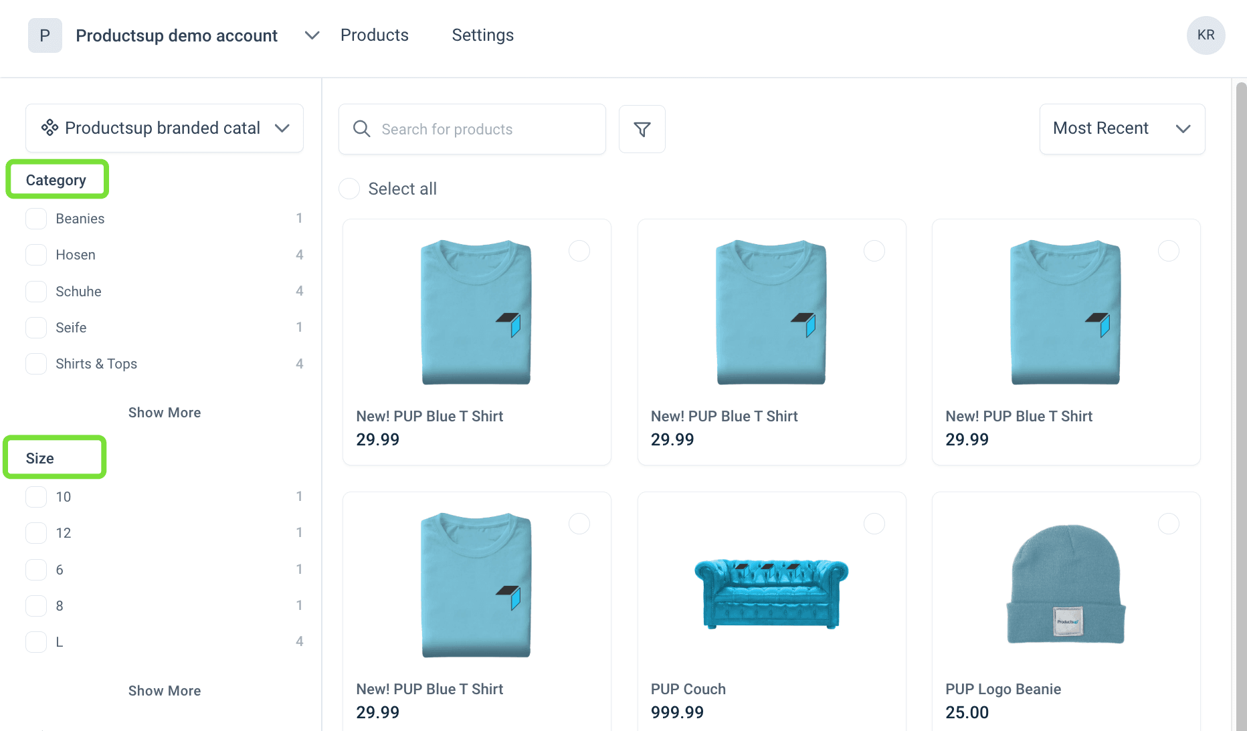Image resolution: width=1247 pixels, height=731 pixels.
Task: Expand the account switcher chevron
Action: (312, 35)
